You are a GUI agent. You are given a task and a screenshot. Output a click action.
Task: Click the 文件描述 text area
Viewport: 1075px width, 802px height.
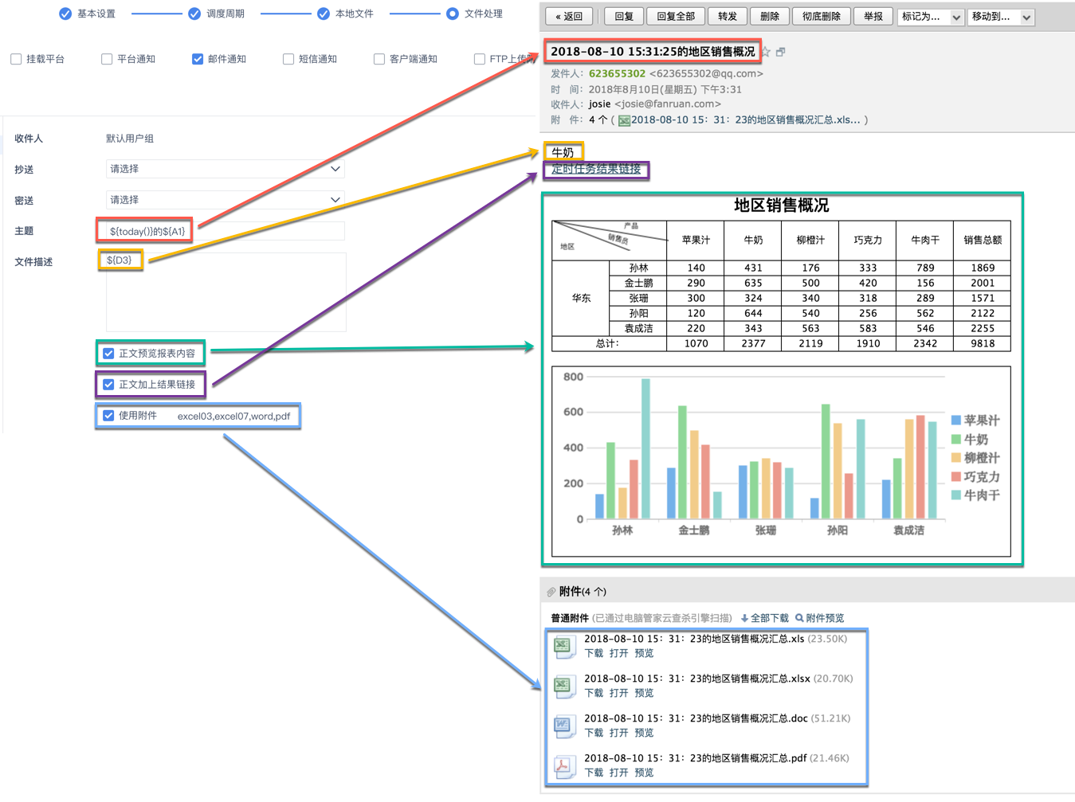coord(226,291)
